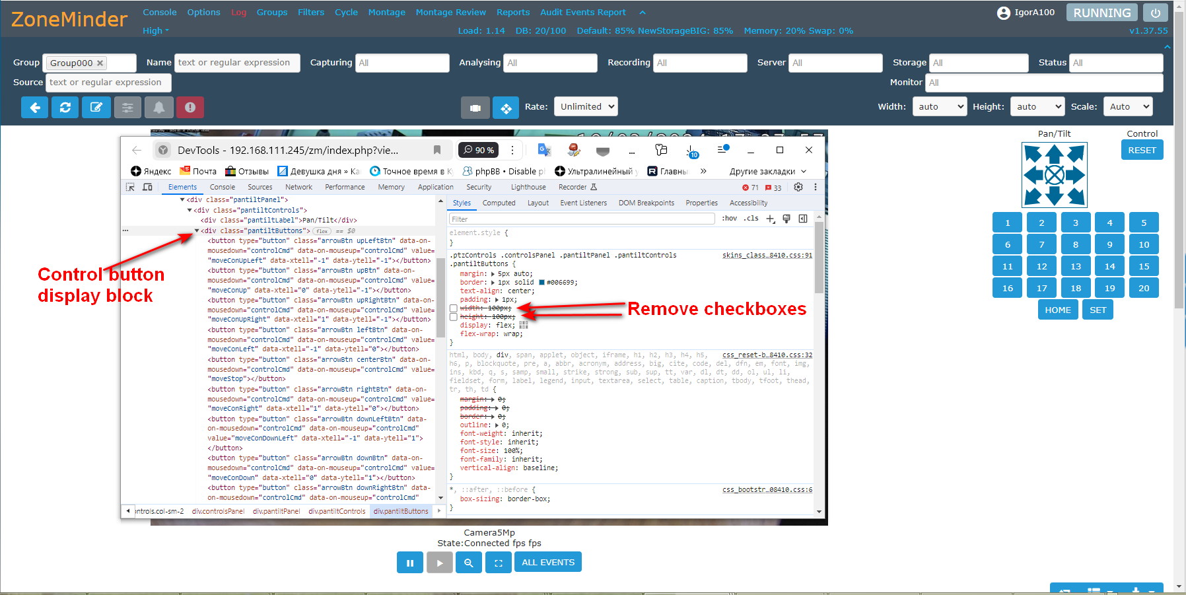Open the sliders settings button
Viewport: 1186px width, 595px height.
[x=127, y=107]
